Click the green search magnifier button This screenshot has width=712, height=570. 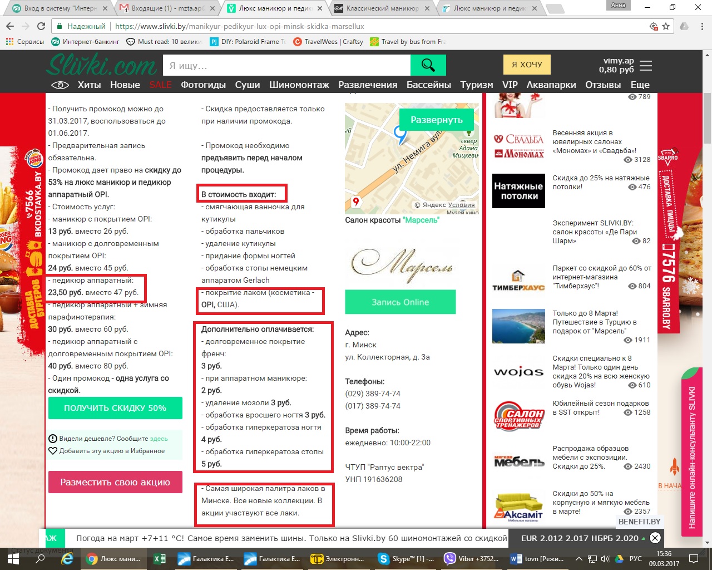coord(428,65)
